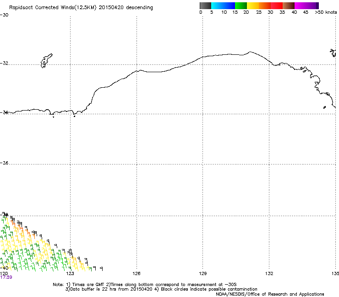Click the legend tick label '40'
This screenshot has height=297, width=339.
pyautogui.click(x=294, y=12)
